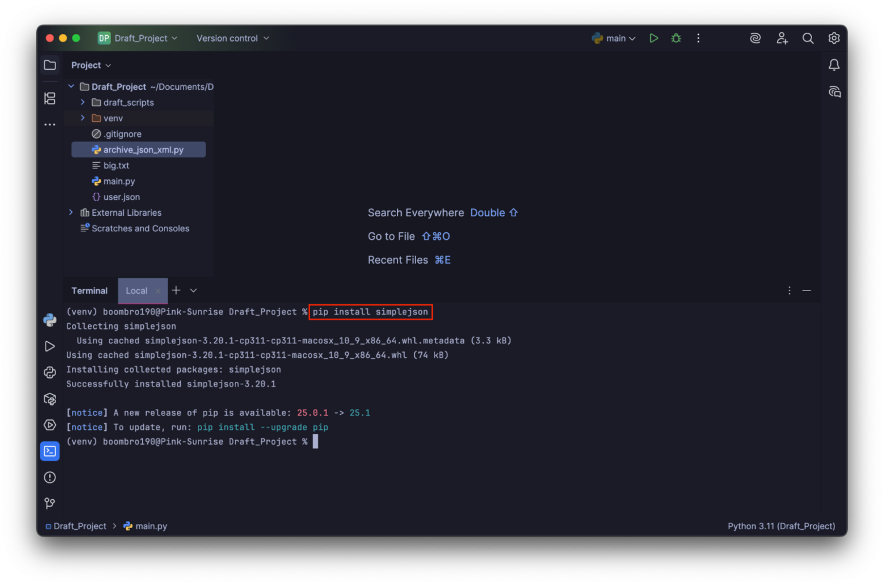This screenshot has height=585, width=884.
Task: Start debugging with the bug icon
Action: (x=676, y=38)
